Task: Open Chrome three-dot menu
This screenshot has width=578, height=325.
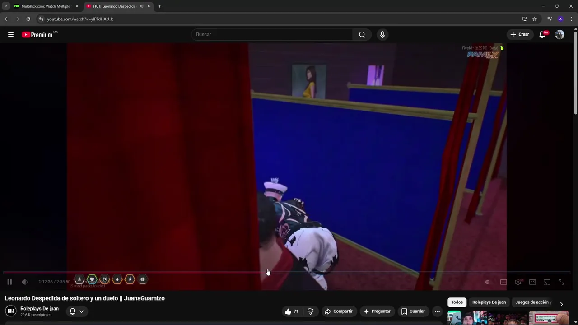Action: [x=571, y=19]
